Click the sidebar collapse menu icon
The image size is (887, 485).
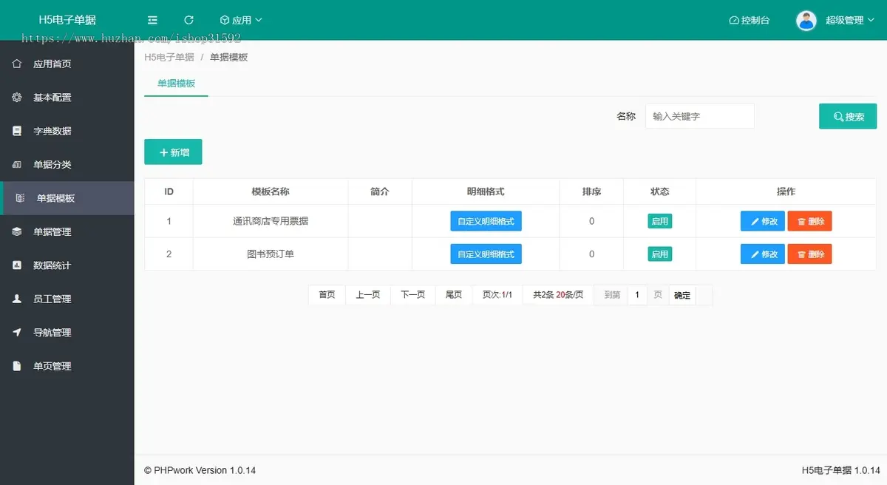[x=152, y=20]
